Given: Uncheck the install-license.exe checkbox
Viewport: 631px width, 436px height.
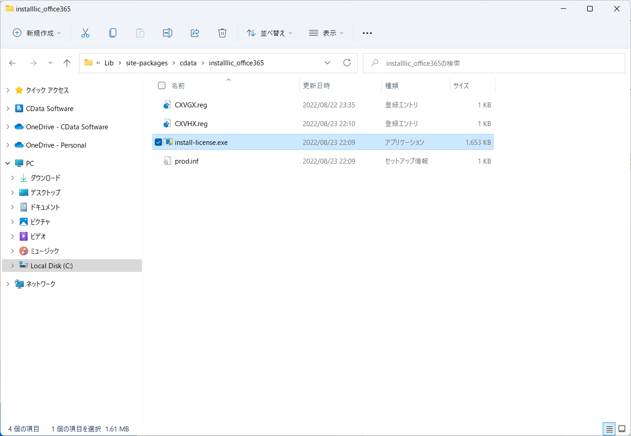Looking at the screenshot, I should tap(158, 142).
